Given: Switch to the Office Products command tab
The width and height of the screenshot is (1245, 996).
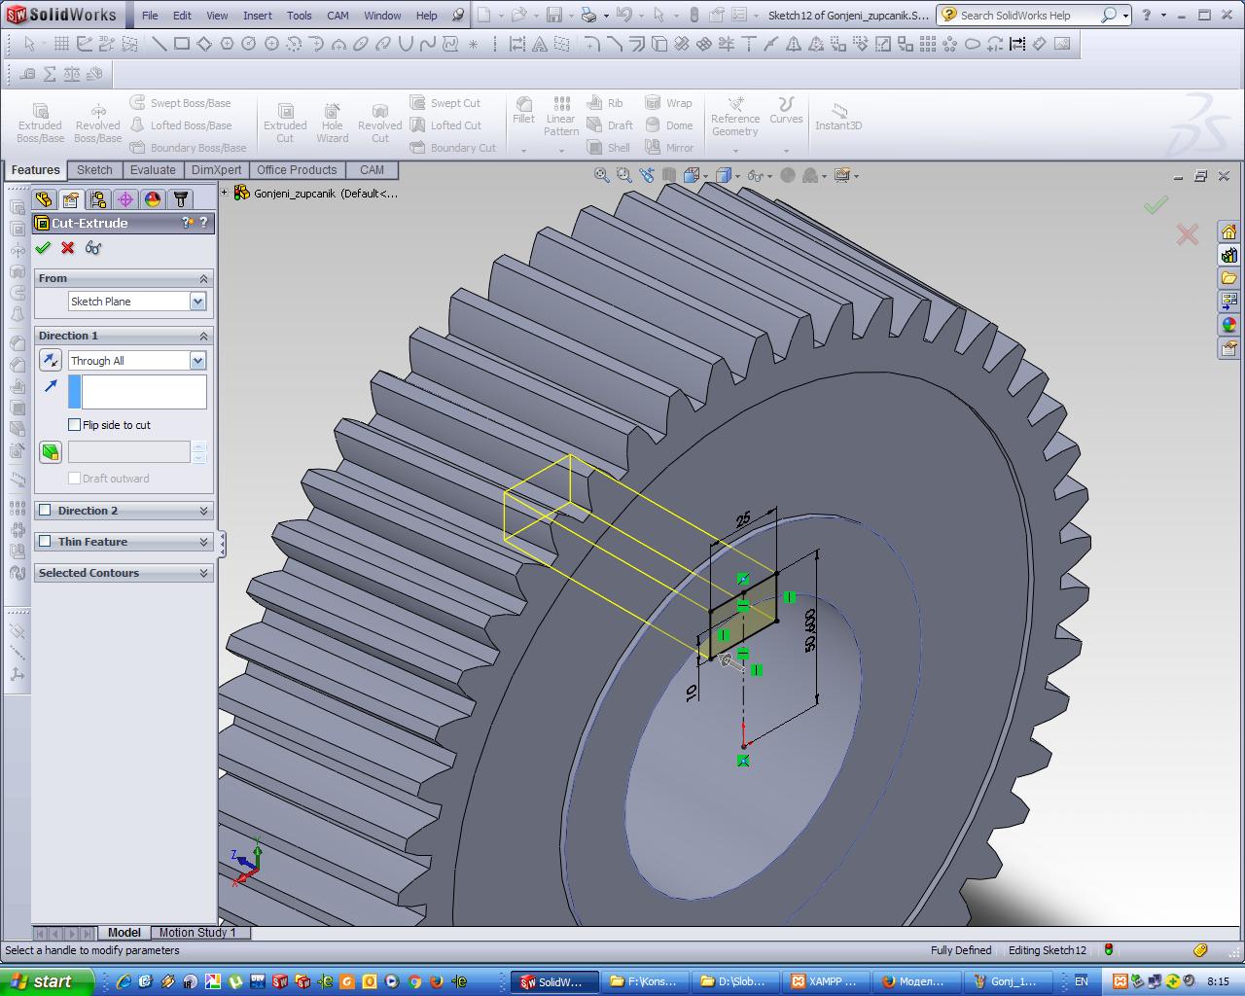Looking at the screenshot, I should [297, 169].
